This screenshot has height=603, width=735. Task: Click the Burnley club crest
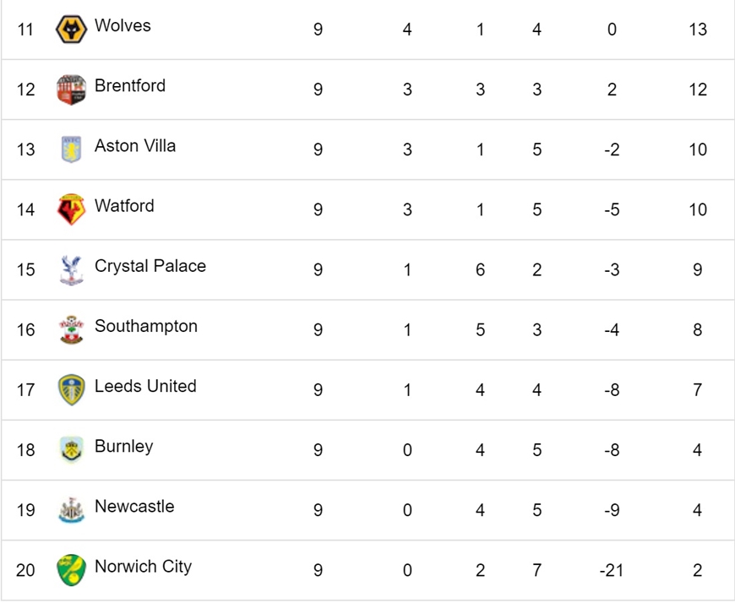click(x=71, y=450)
